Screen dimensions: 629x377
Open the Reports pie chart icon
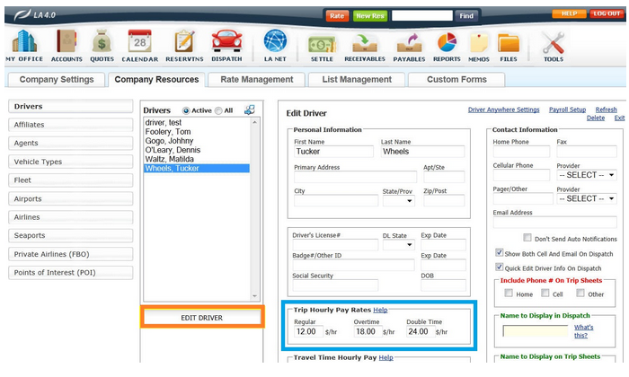(447, 43)
